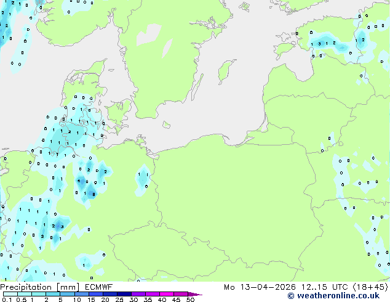
Task: Click the above-50 arrow tip of legend
Action: click(195, 294)
